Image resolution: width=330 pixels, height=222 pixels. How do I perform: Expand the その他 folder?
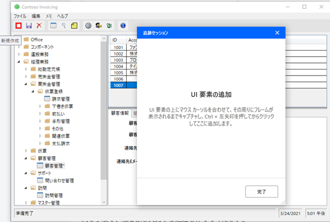point(40,129)
